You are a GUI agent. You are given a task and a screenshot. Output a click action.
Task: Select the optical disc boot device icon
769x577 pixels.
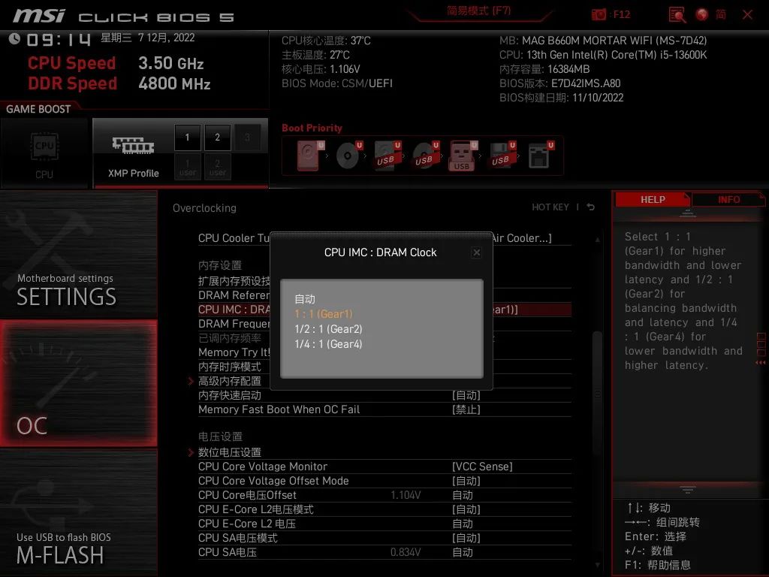tap(349, 155)
